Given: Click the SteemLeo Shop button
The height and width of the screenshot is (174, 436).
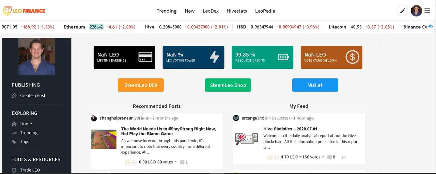Looking at the screenshot, I should pos(228,85).
